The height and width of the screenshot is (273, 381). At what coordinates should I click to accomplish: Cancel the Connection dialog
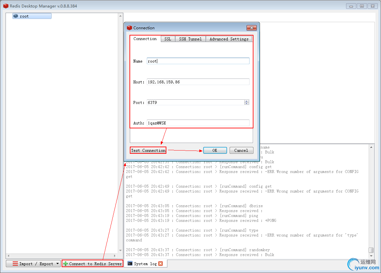[241, 151]
